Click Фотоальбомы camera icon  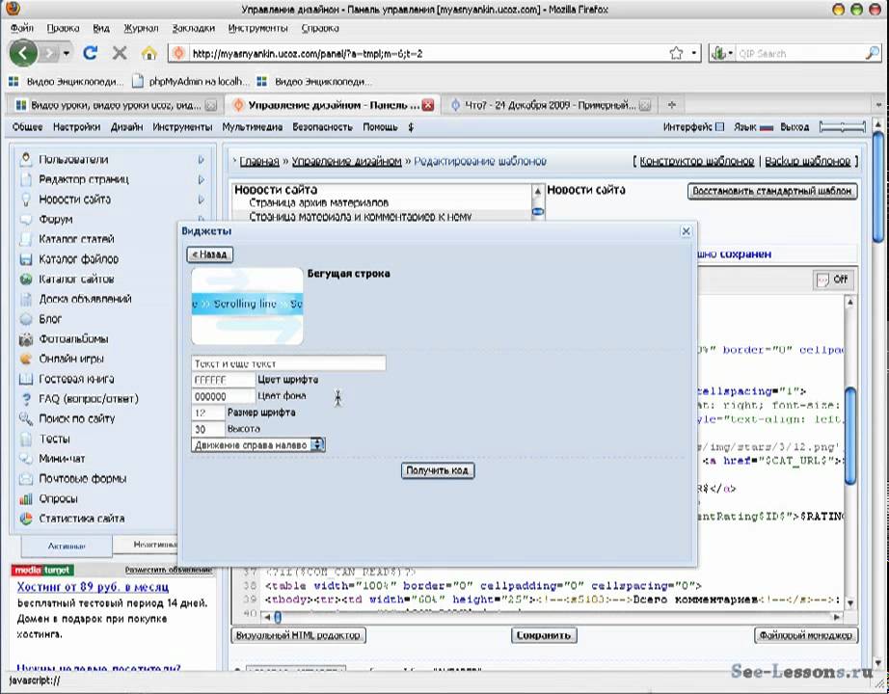coord(25,339)
